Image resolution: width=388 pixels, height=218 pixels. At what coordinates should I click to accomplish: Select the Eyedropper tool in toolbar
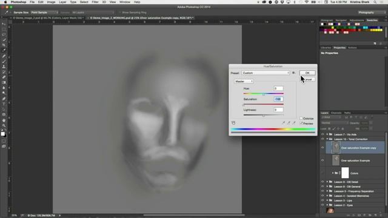tap(4, 50)
